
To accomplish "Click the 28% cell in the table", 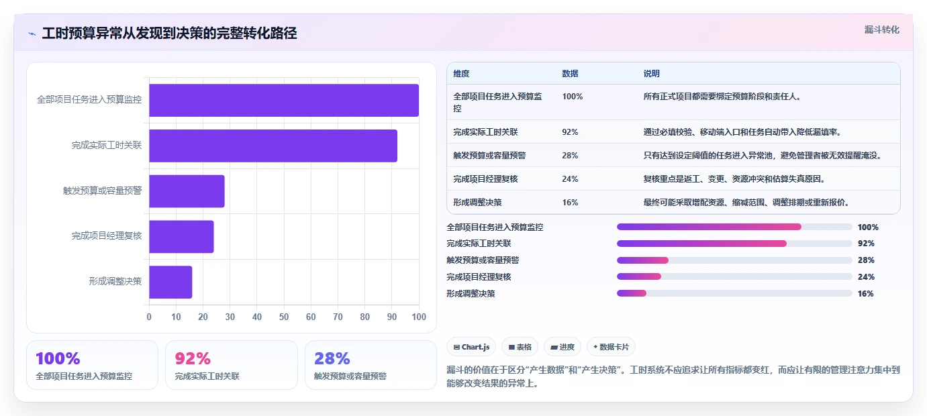I will pos(570,156).
